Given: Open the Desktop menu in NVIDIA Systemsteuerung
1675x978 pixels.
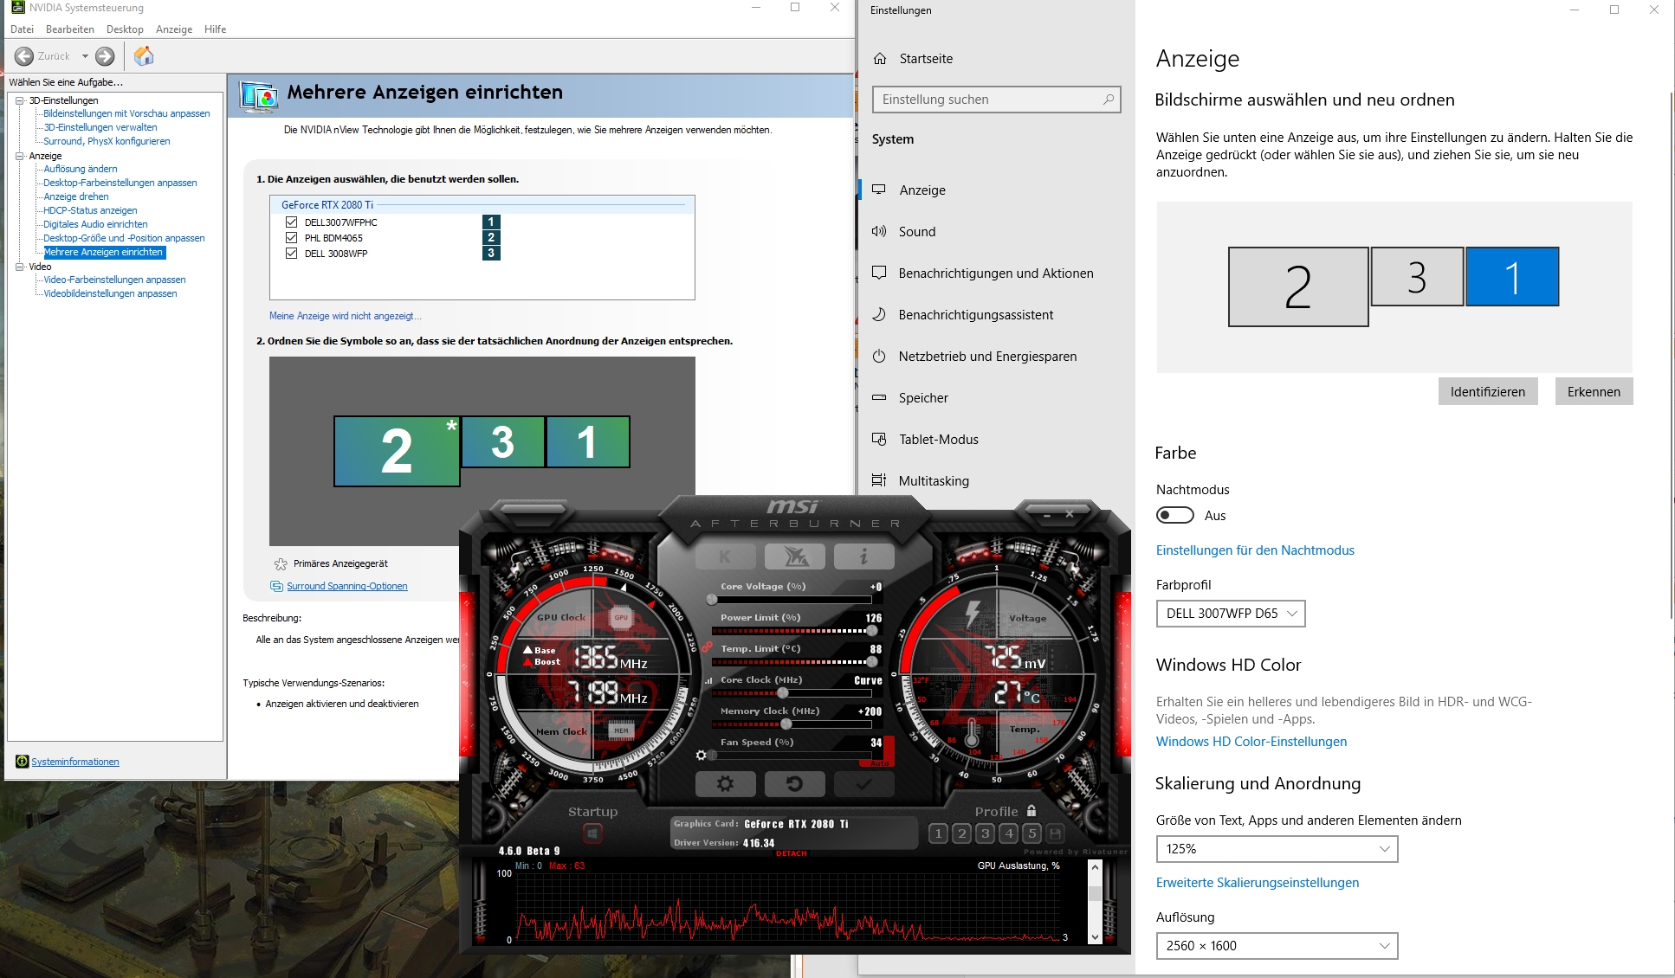Looking at the screenshot, I should click(x=125, y=29).
